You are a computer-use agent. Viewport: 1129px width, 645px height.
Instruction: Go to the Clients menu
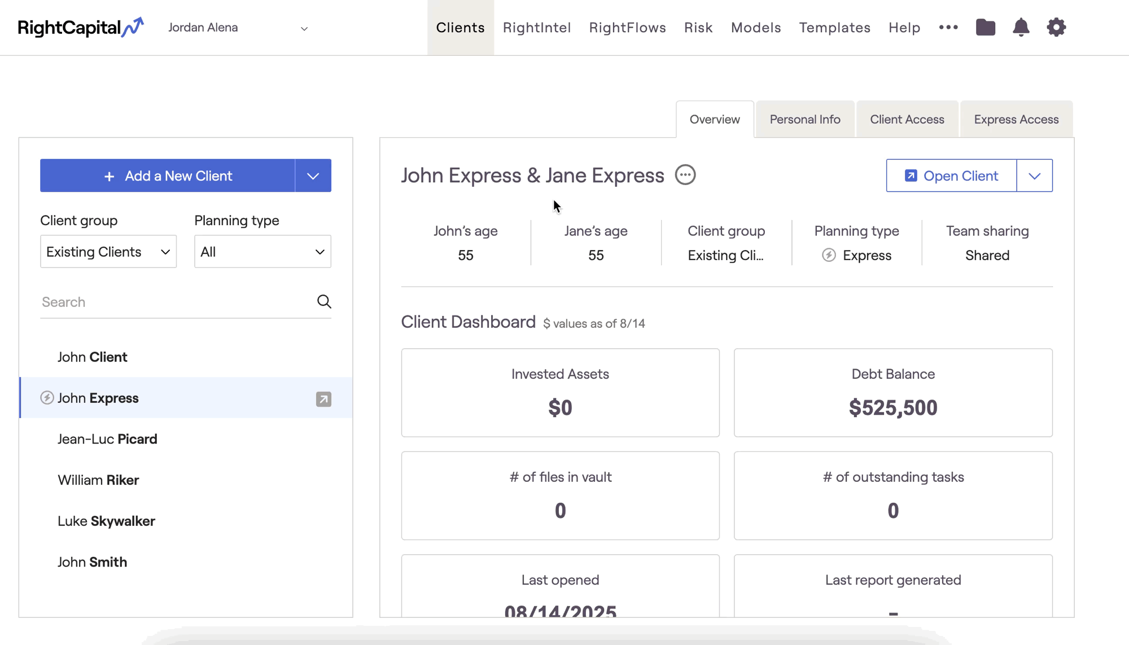[460, 27]
